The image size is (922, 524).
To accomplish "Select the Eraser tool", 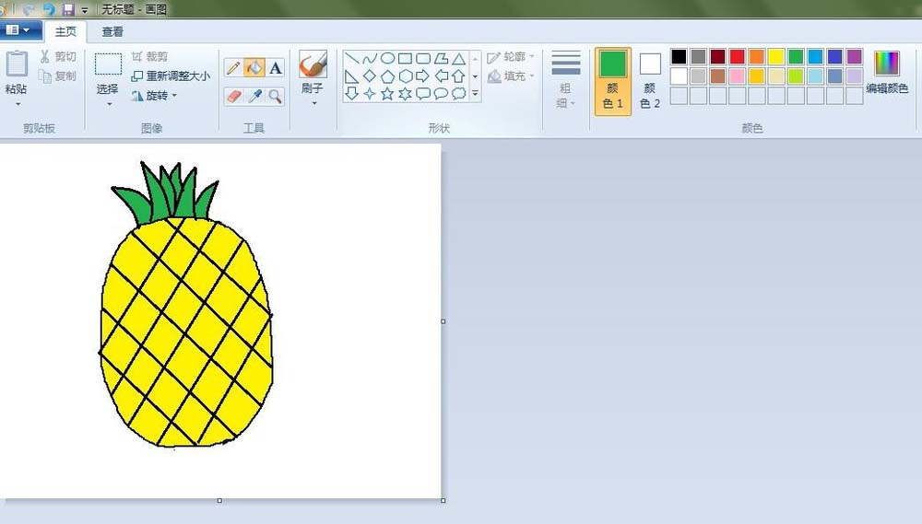I will pos(233,96).
